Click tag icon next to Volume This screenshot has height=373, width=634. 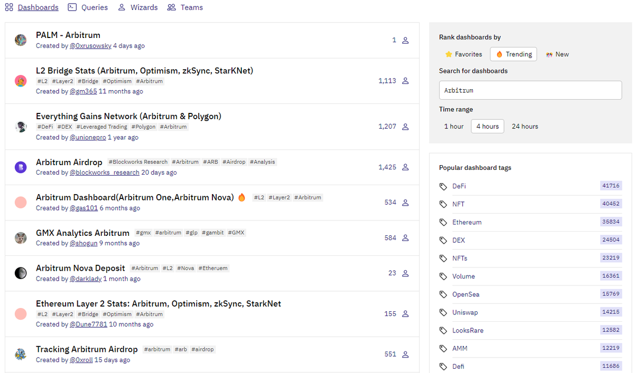[x=443, y=276]
